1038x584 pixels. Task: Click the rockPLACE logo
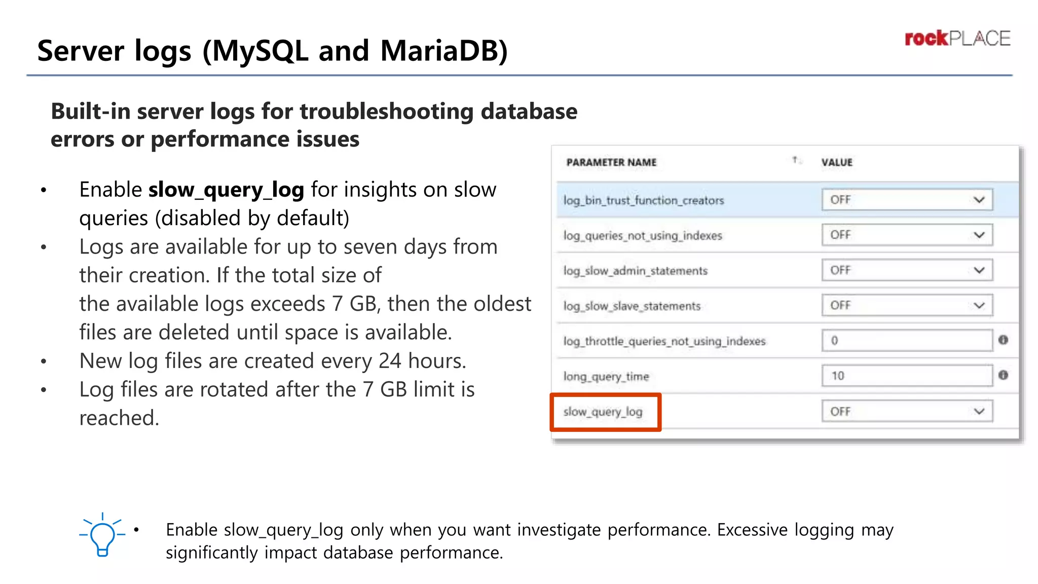pyautogui.click(x=957, y=39)
